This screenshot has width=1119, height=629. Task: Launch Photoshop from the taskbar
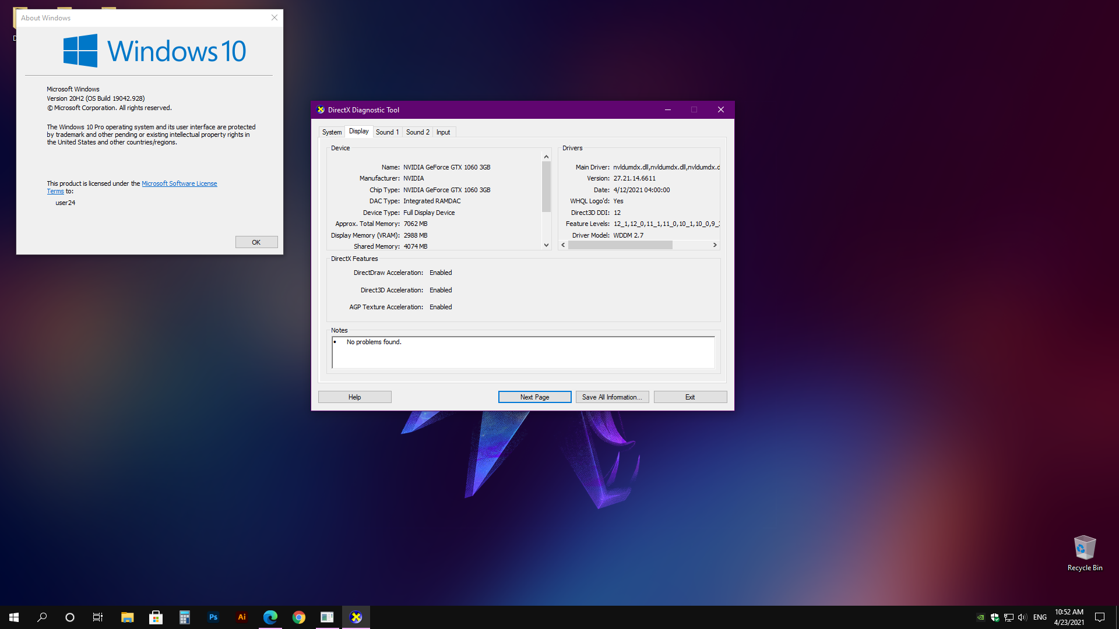click(x=213, y=617)
